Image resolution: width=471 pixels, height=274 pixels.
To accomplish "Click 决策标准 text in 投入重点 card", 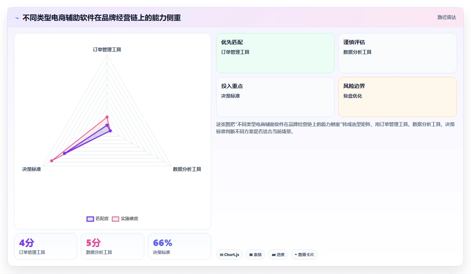I will (x=231, y=96).
